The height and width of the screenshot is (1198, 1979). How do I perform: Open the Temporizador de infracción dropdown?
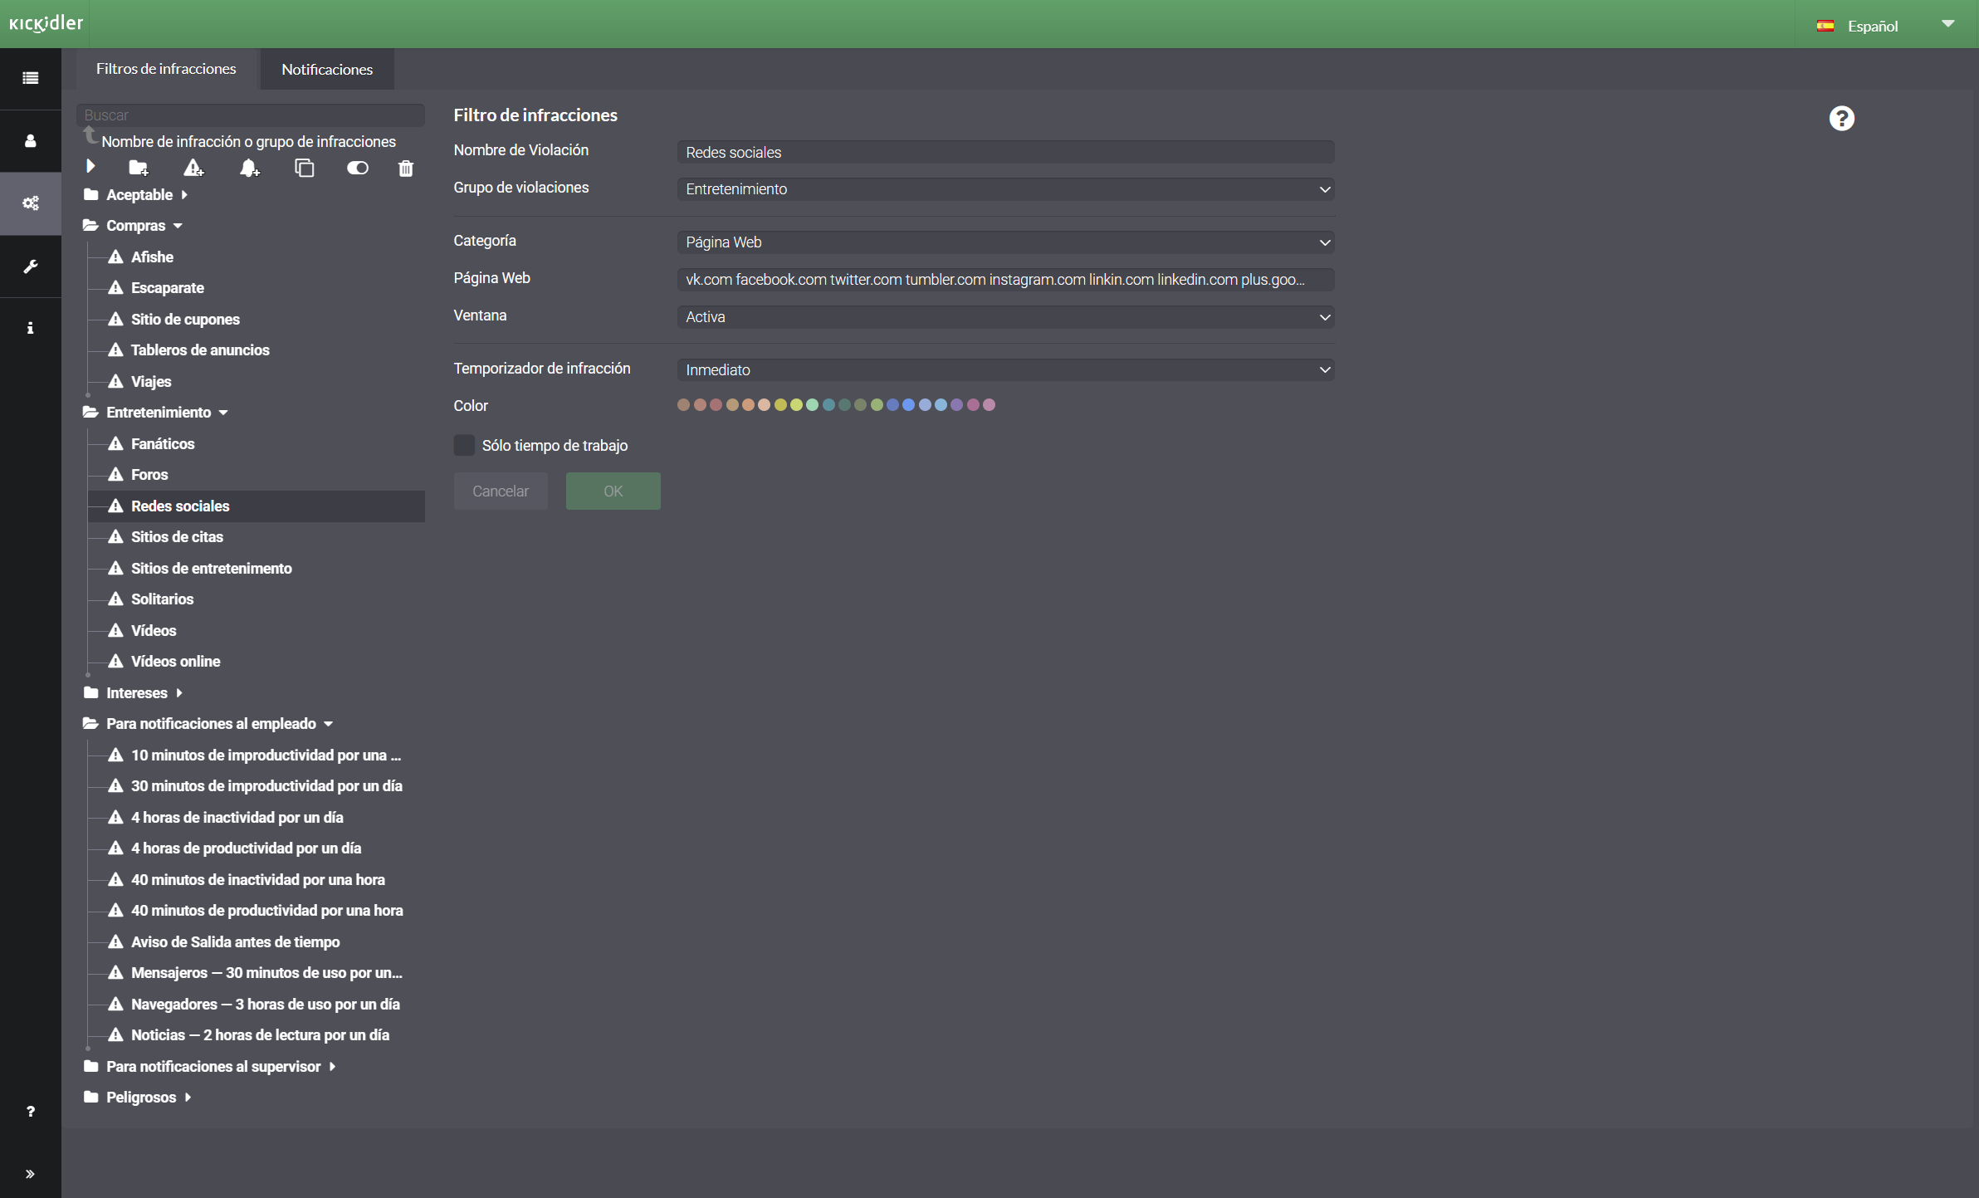(x=1005, y=370)
